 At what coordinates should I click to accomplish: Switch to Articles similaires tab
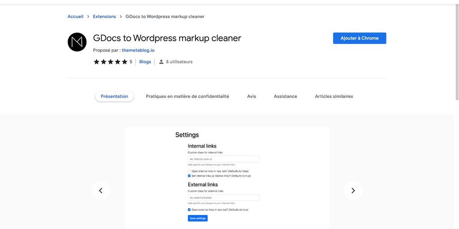[x=334, y=97]
